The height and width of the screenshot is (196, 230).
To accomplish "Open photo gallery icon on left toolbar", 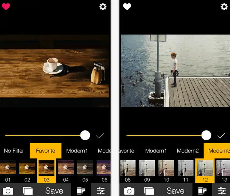I will click(x=28, y=191).
